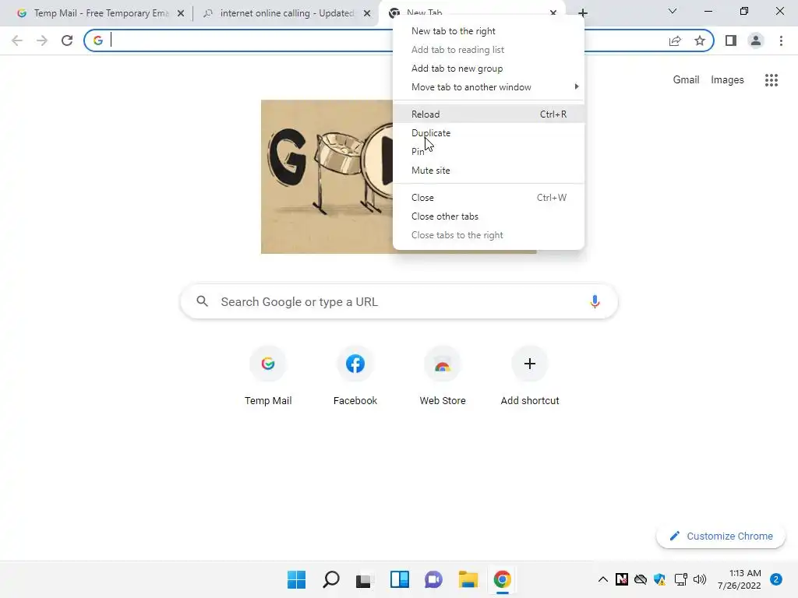Viewport: 798px width, 598px height.
Task: Bookmark this tab with star icon
Action: 700,40
